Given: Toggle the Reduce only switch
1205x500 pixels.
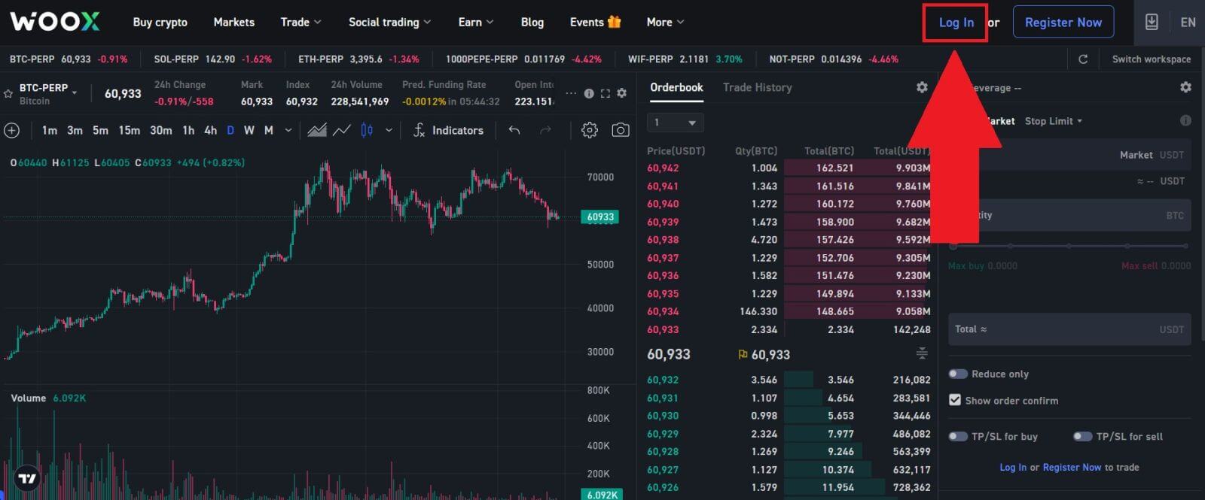Looking at the screenshot, I should (x=958, y=374).
